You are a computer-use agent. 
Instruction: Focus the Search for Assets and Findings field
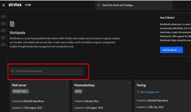click(x=134, y=5)
